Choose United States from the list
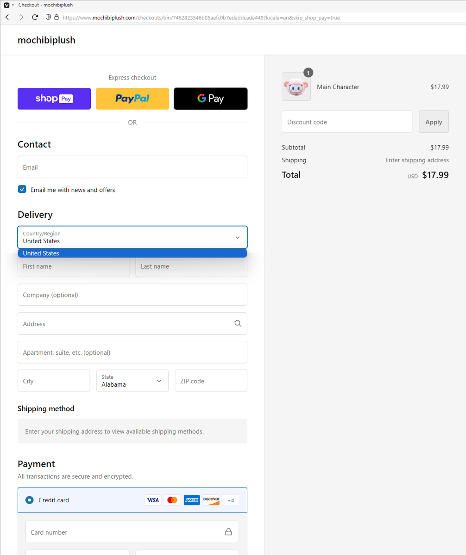 pyautogui.click(x=132, y=253)
